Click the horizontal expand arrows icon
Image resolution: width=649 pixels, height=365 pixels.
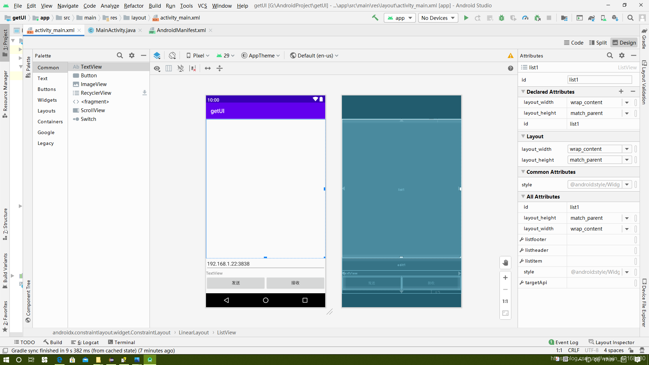tap(208, 68)
